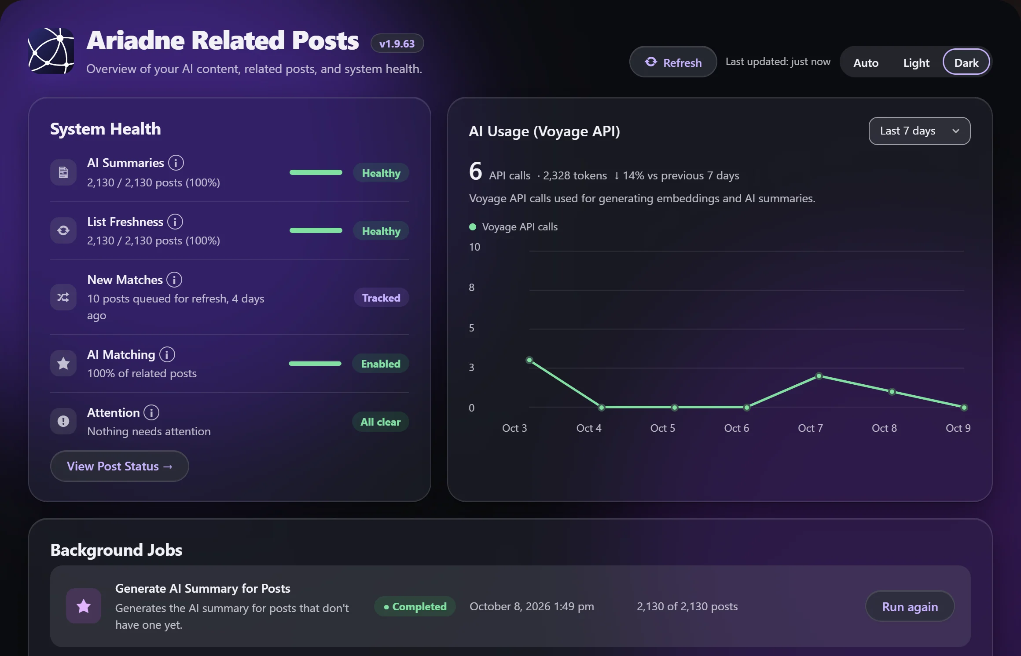
Task: Open the List Freshness info icon
Action: (175, 222)
